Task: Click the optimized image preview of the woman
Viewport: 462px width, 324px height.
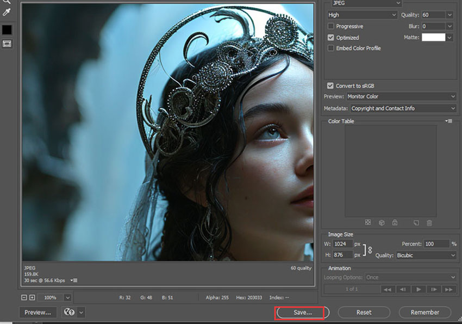Action: pyautogui.click(x=168, y=132)
